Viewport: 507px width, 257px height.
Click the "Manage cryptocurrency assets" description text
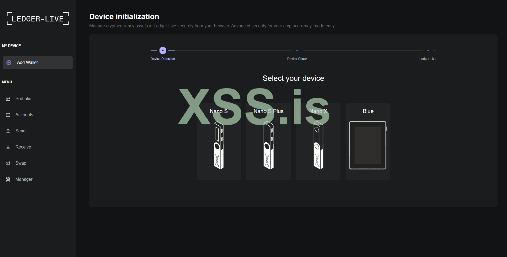click(x=212, y=26)
